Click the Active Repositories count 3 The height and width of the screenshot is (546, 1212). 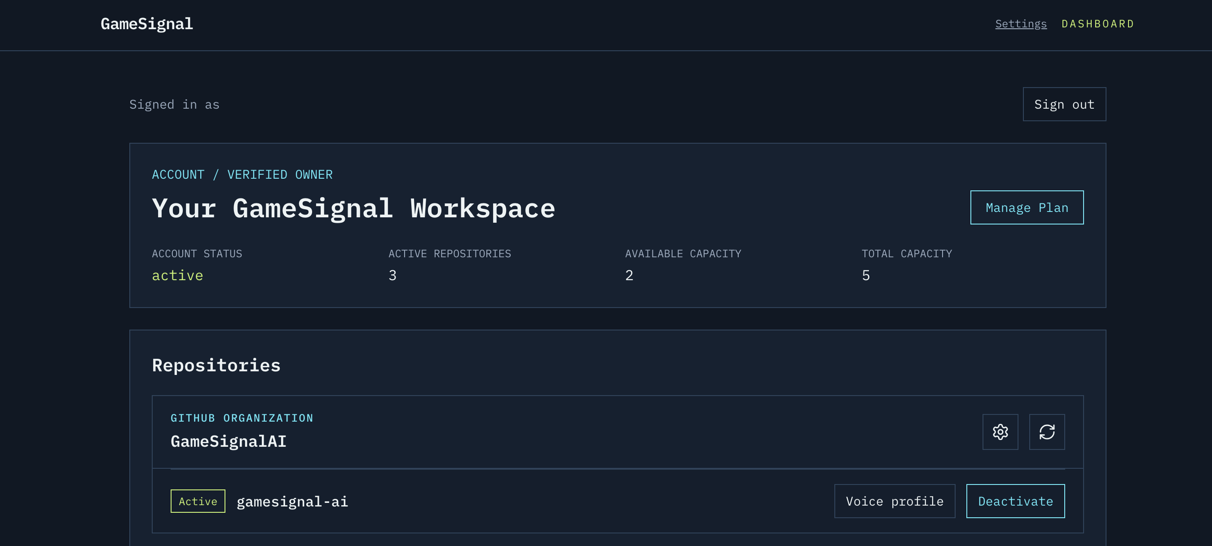point(392,275)
